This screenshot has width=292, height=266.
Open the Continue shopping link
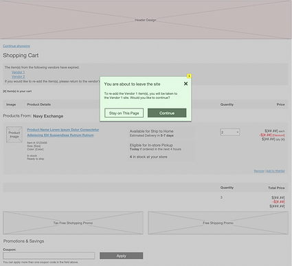pos(16,46)
